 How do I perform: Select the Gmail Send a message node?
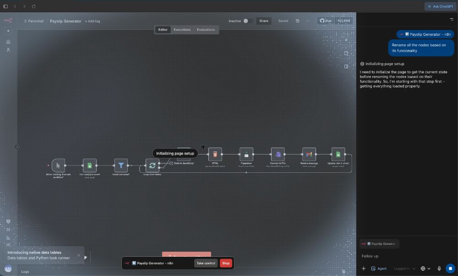[309, 154]
